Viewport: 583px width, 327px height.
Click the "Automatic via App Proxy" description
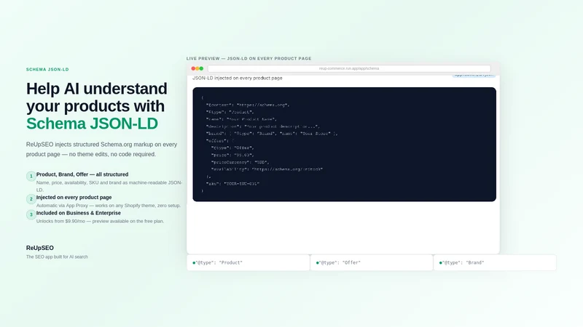108,206
